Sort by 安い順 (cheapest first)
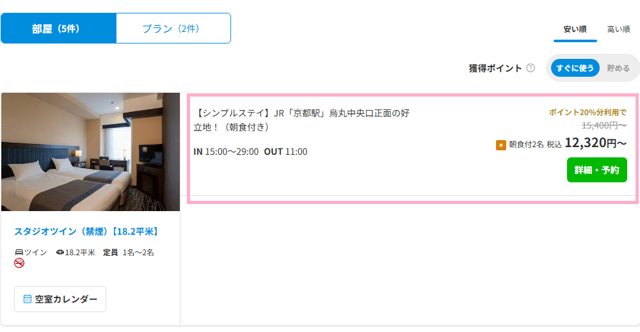 (575, 29)
